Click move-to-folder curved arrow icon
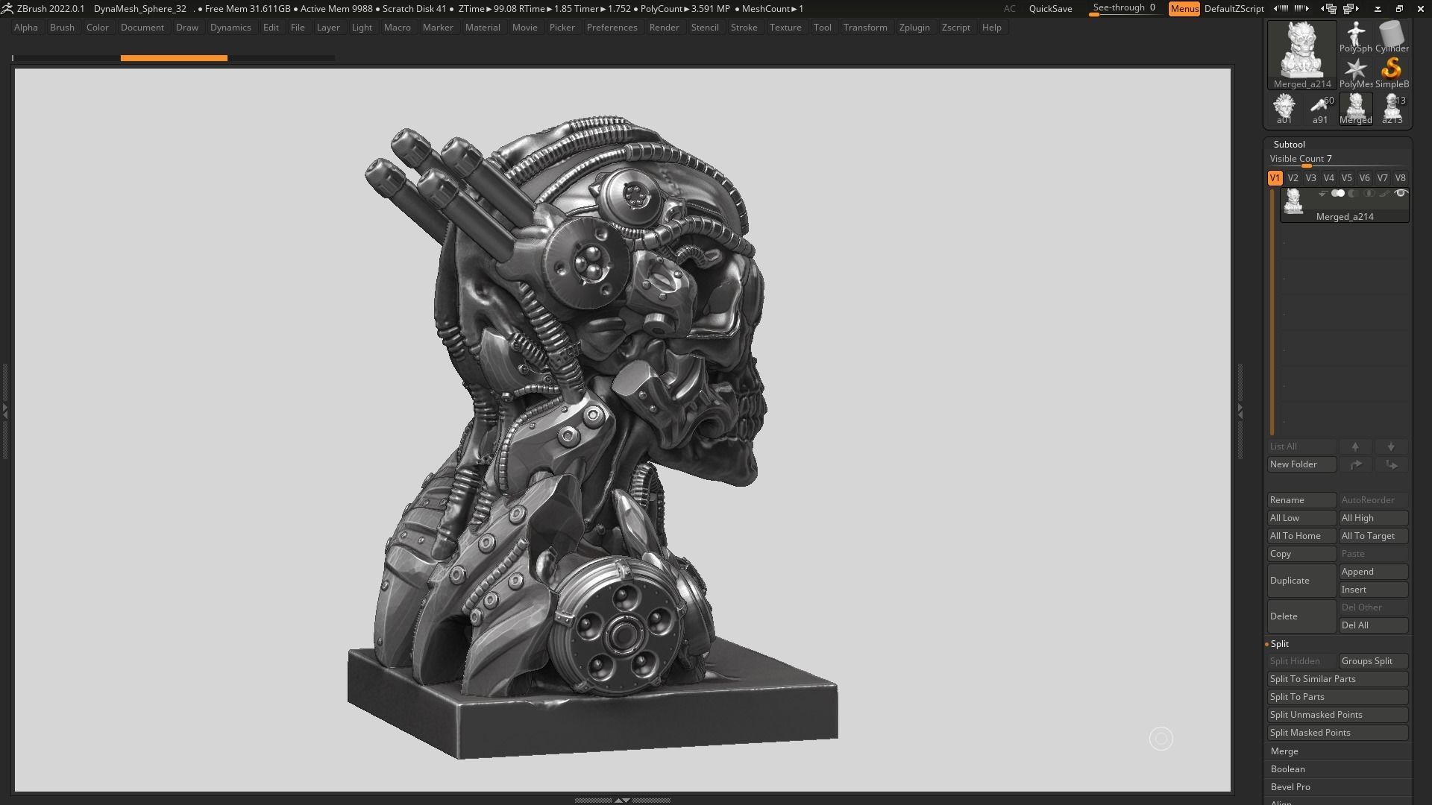This screenshot has width=1432, height=805. (1355, 464)
